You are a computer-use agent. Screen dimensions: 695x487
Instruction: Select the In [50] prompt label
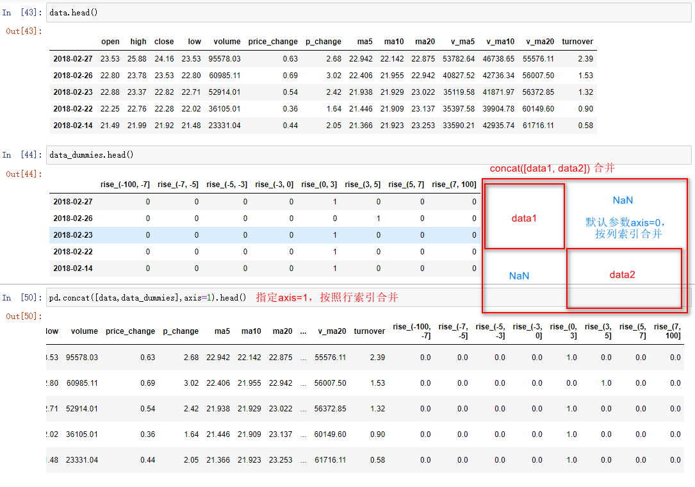[22, 297]
